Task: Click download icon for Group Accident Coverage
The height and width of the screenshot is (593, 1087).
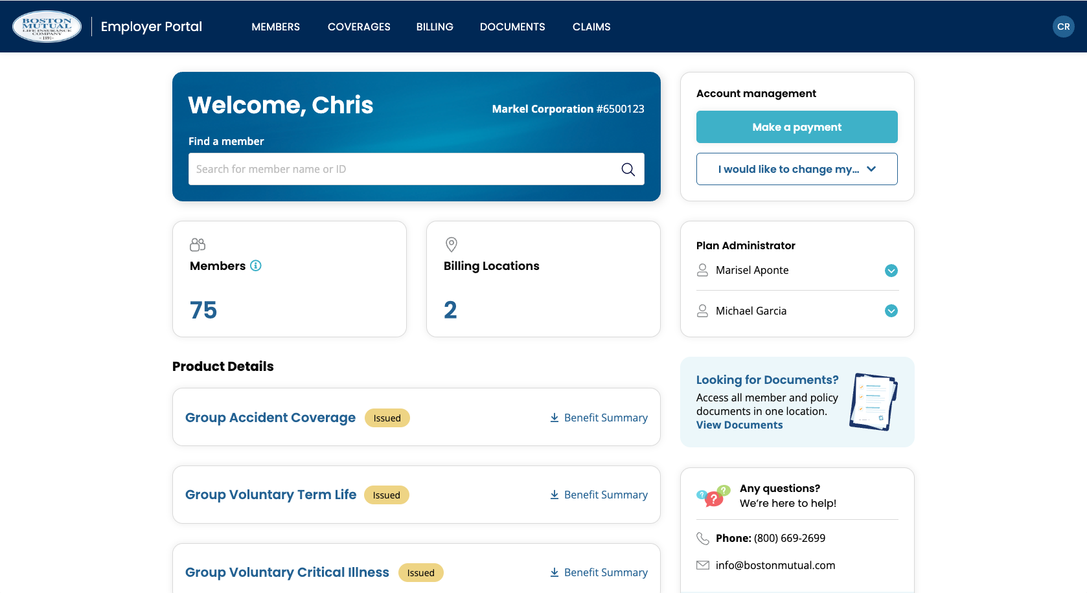Action: [x=555, y=418]
